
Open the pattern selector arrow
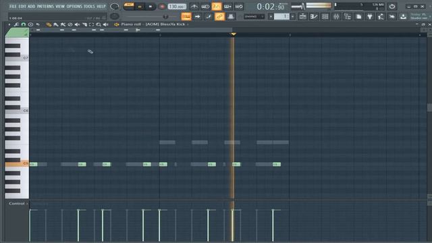[x=271, y=16]
